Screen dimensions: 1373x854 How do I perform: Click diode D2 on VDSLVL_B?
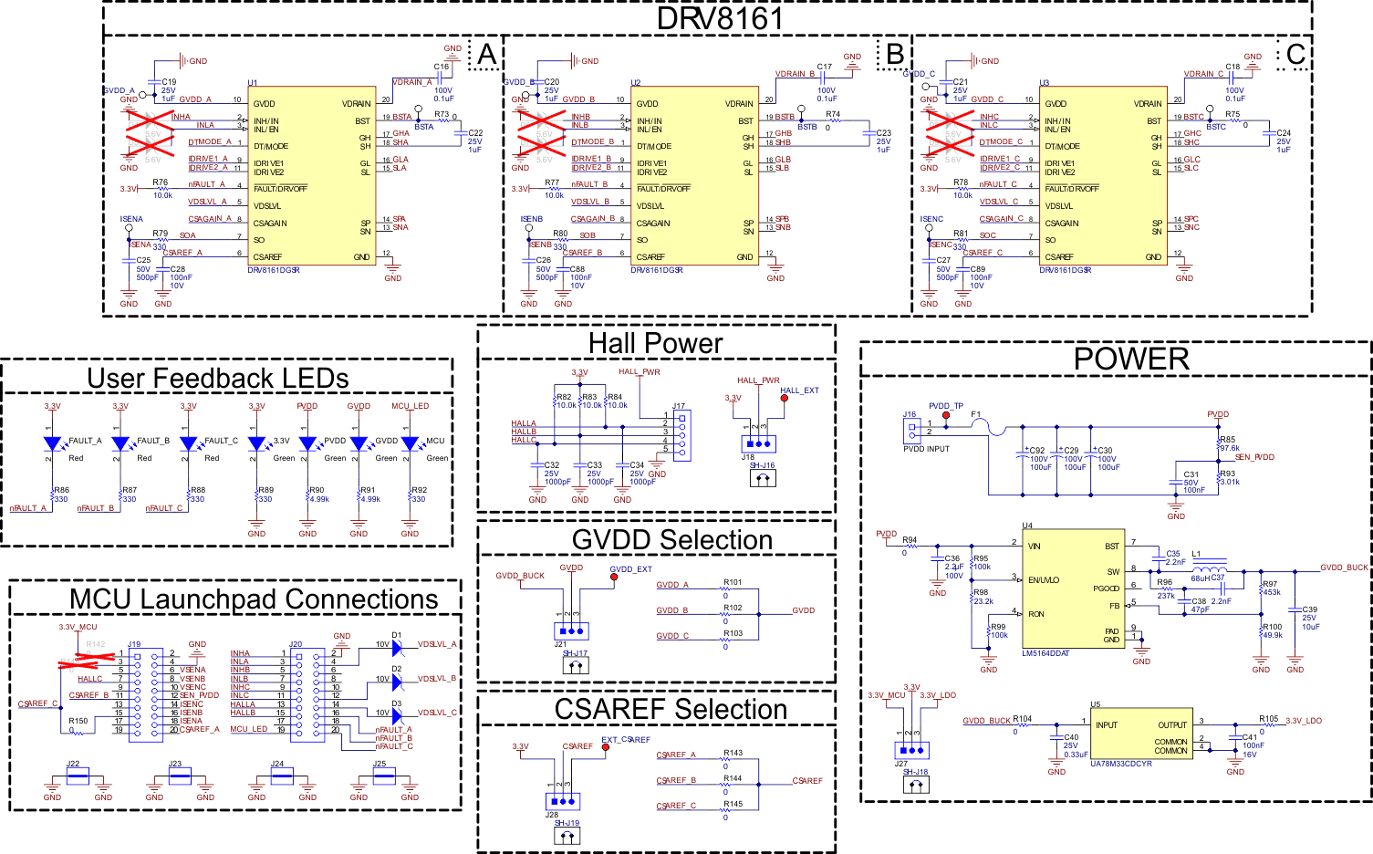tap(397, 682)
